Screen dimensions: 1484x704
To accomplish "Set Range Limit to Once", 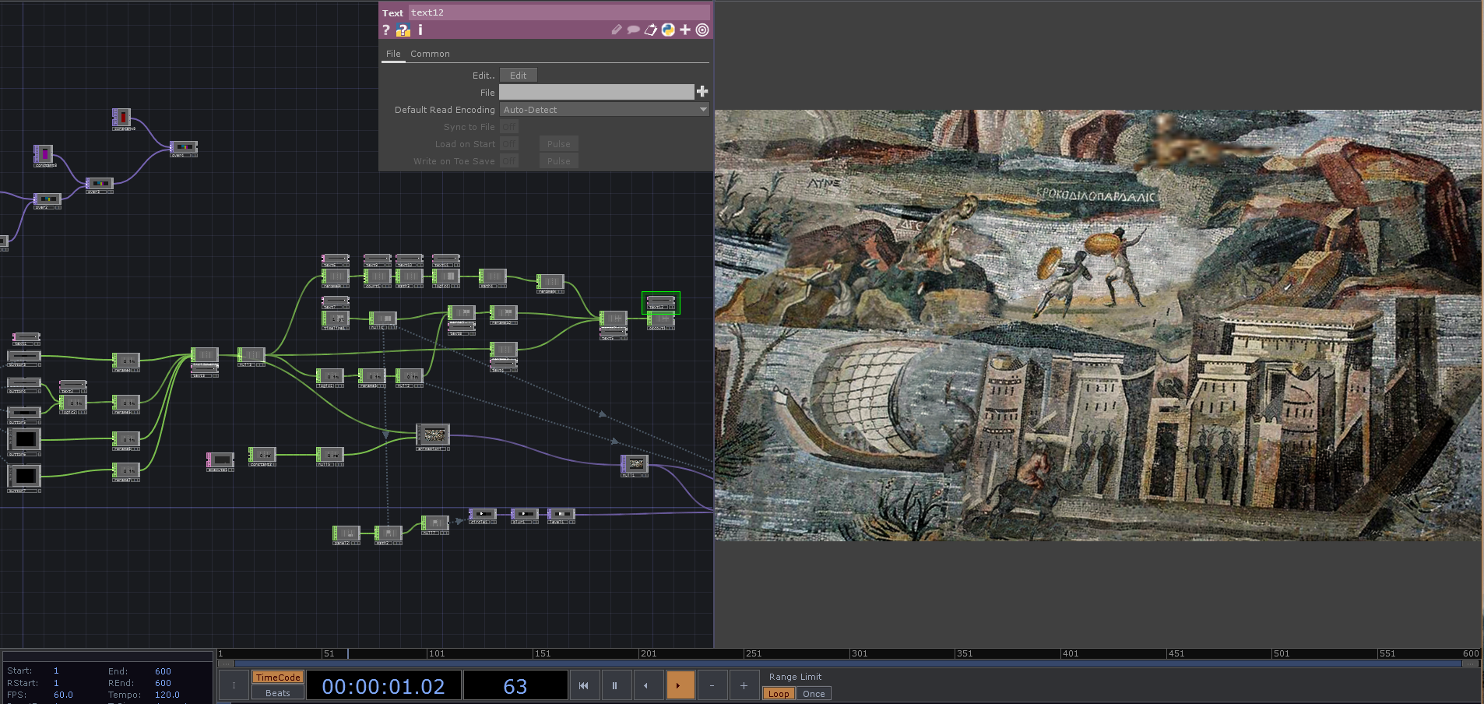I will 814,694.
